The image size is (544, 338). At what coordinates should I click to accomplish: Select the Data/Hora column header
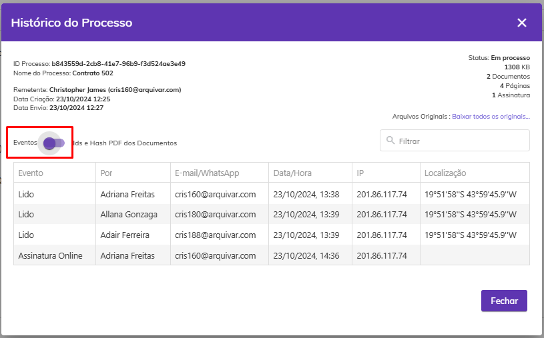pyautogui.click(x=310, y=173)
